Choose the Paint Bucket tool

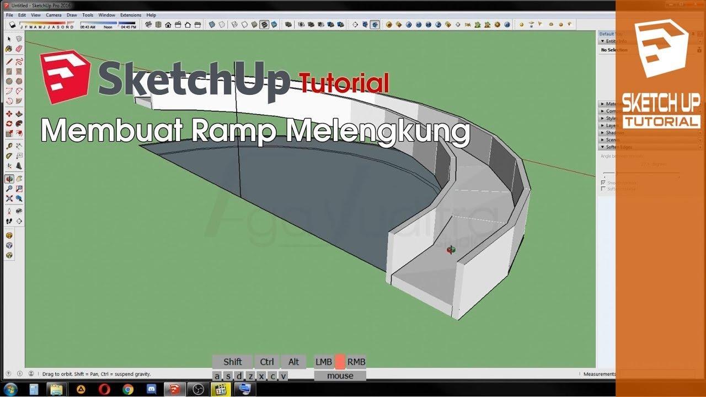(x=9, y=49)
